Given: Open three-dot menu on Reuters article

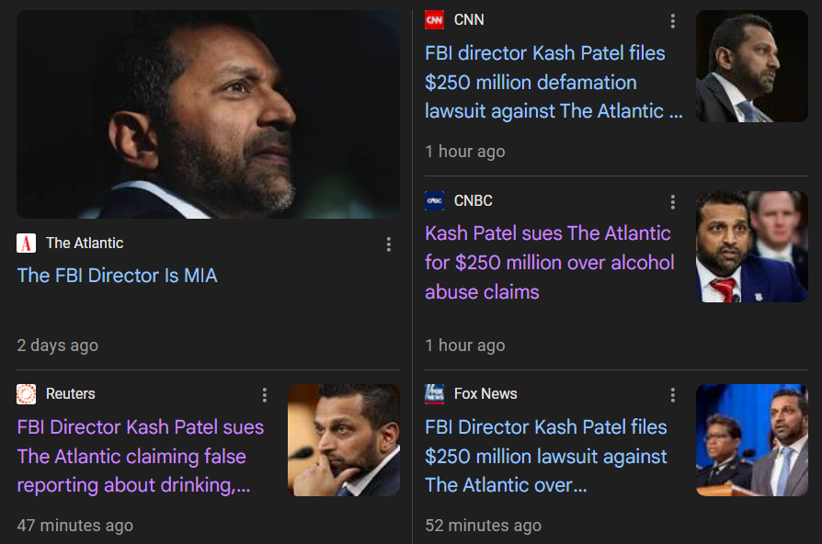Looking at the screenshot, I should 265,395.
